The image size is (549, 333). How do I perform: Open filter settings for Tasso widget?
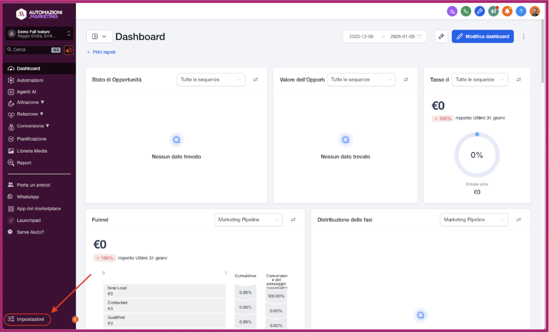point(518,80)
